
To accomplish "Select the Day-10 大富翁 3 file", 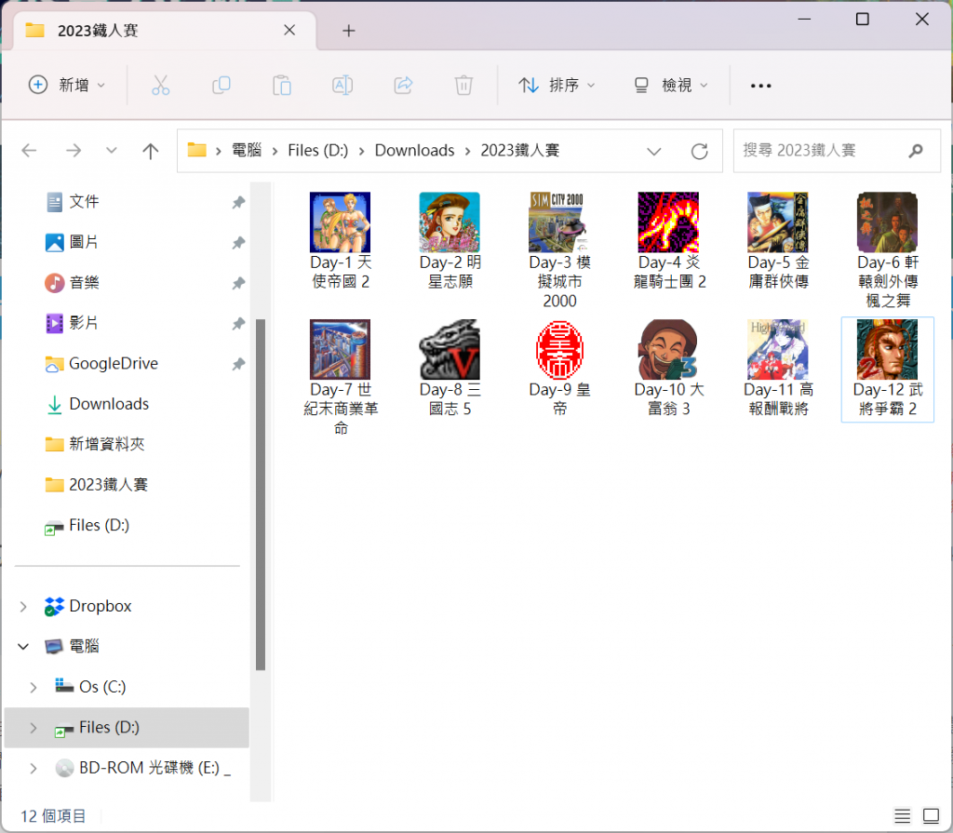I will click(x=668, y=368).
